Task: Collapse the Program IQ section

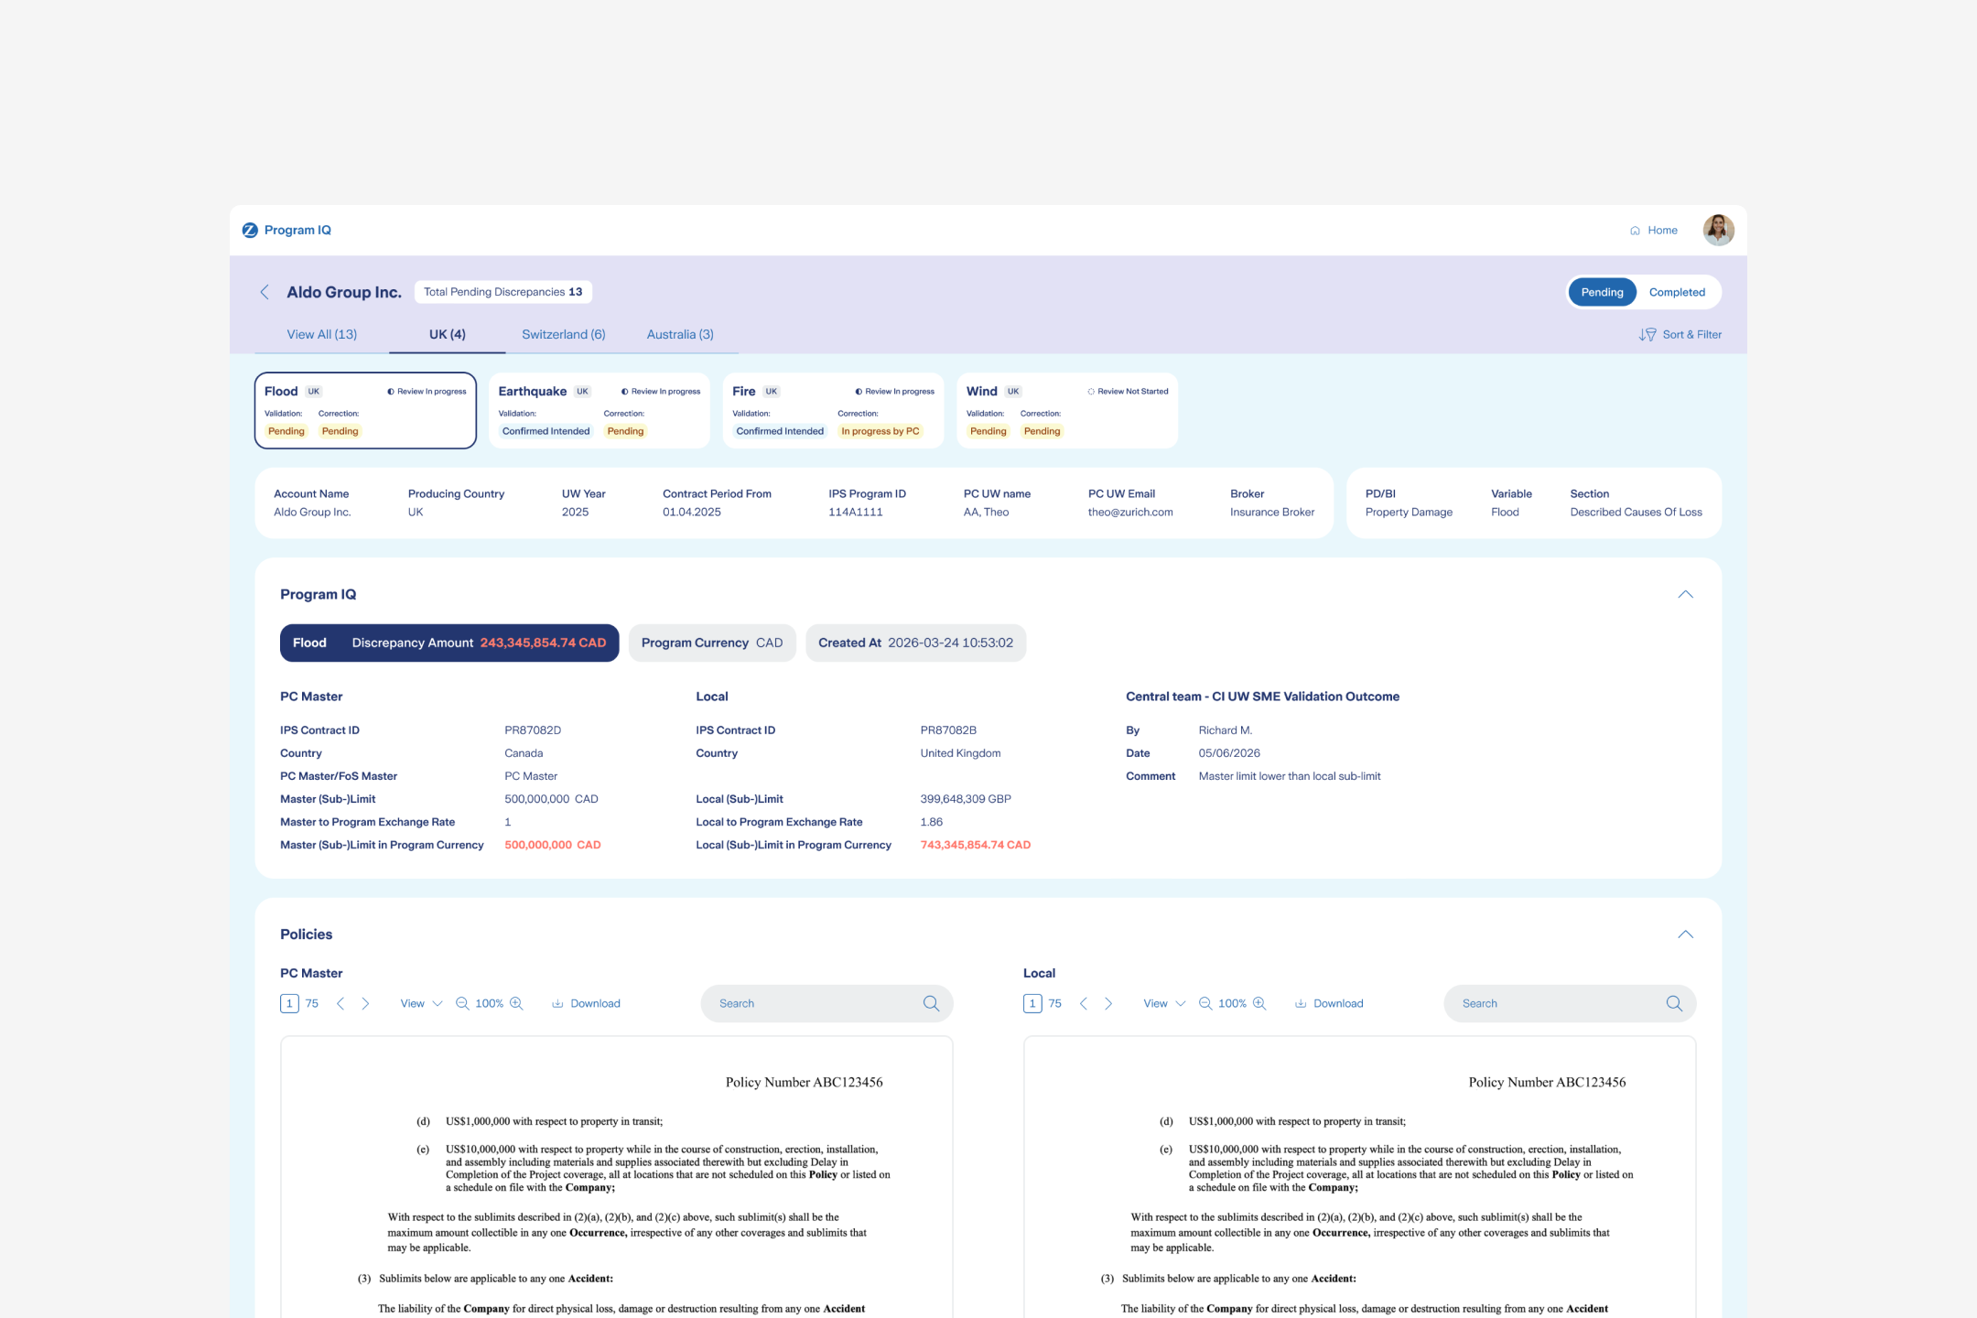Action: click(x=1685, y=595)
